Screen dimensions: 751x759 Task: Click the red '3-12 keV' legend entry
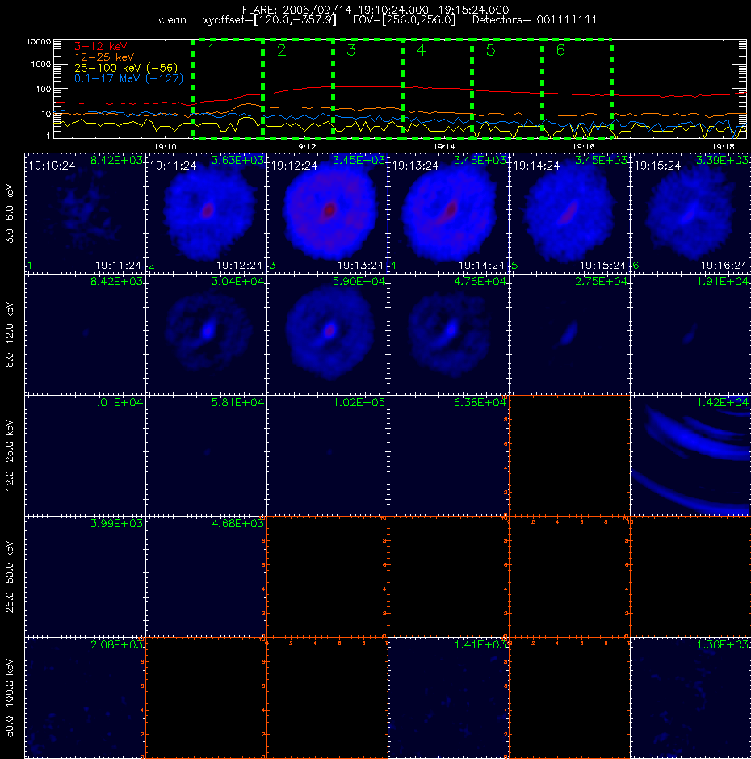101,47
